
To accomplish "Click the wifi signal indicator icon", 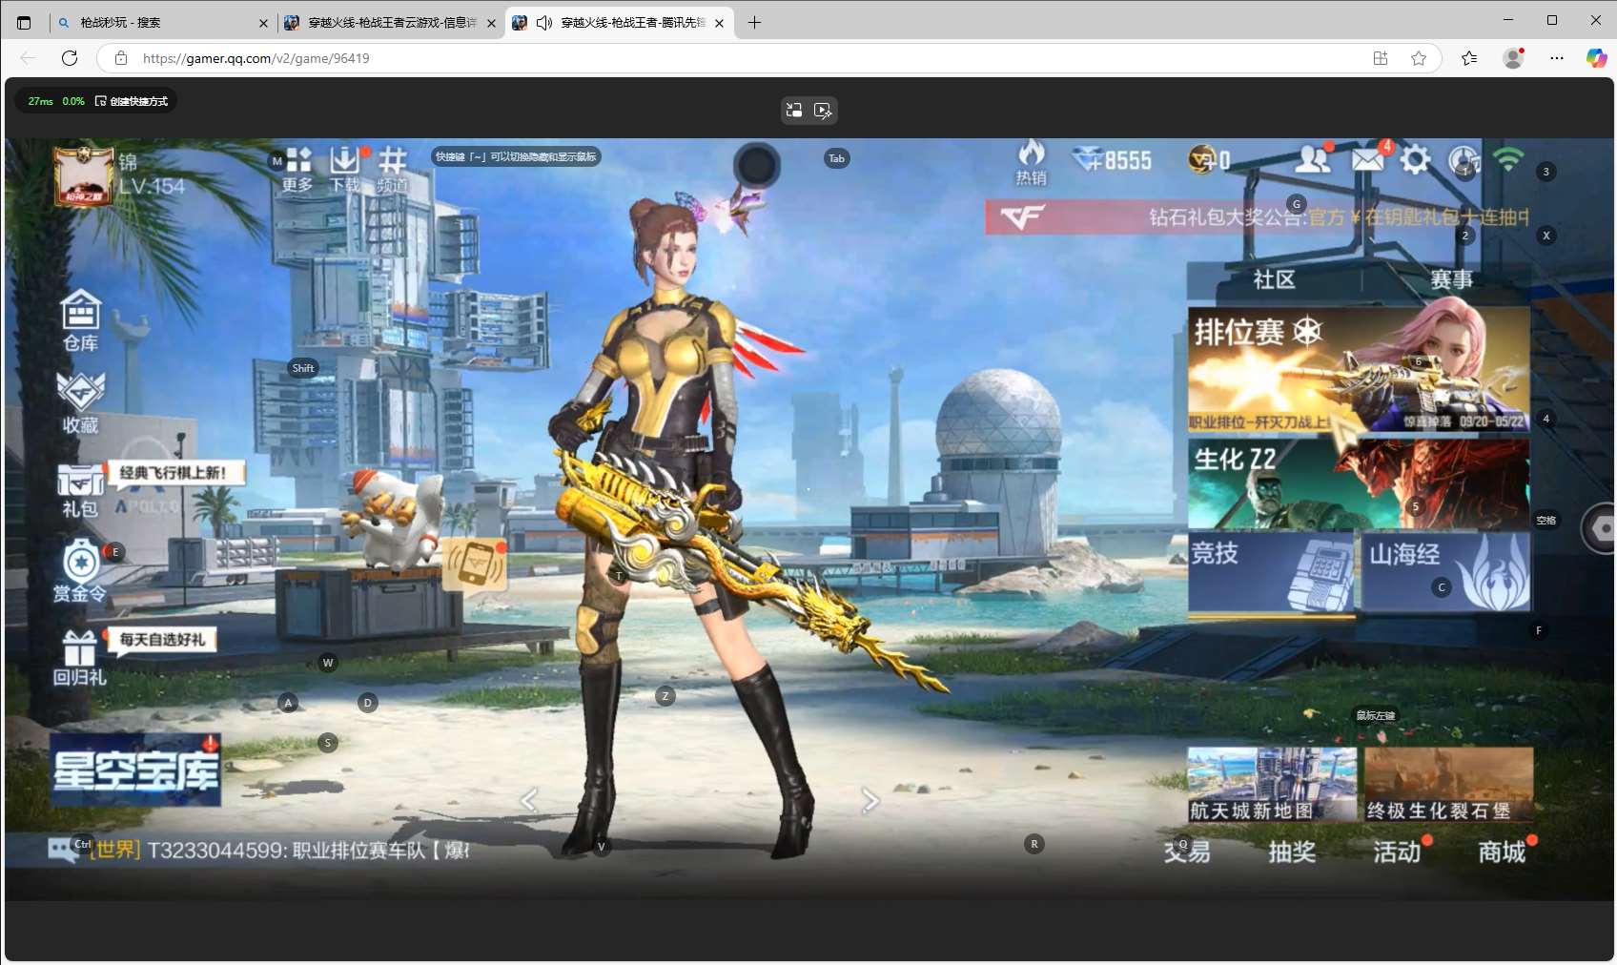I will coord(1507,158).
